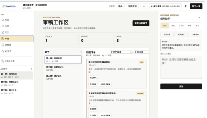This screenshot has width=207, height=118.
Task: Click the black 发送 send button
Action: coord(181,86)
